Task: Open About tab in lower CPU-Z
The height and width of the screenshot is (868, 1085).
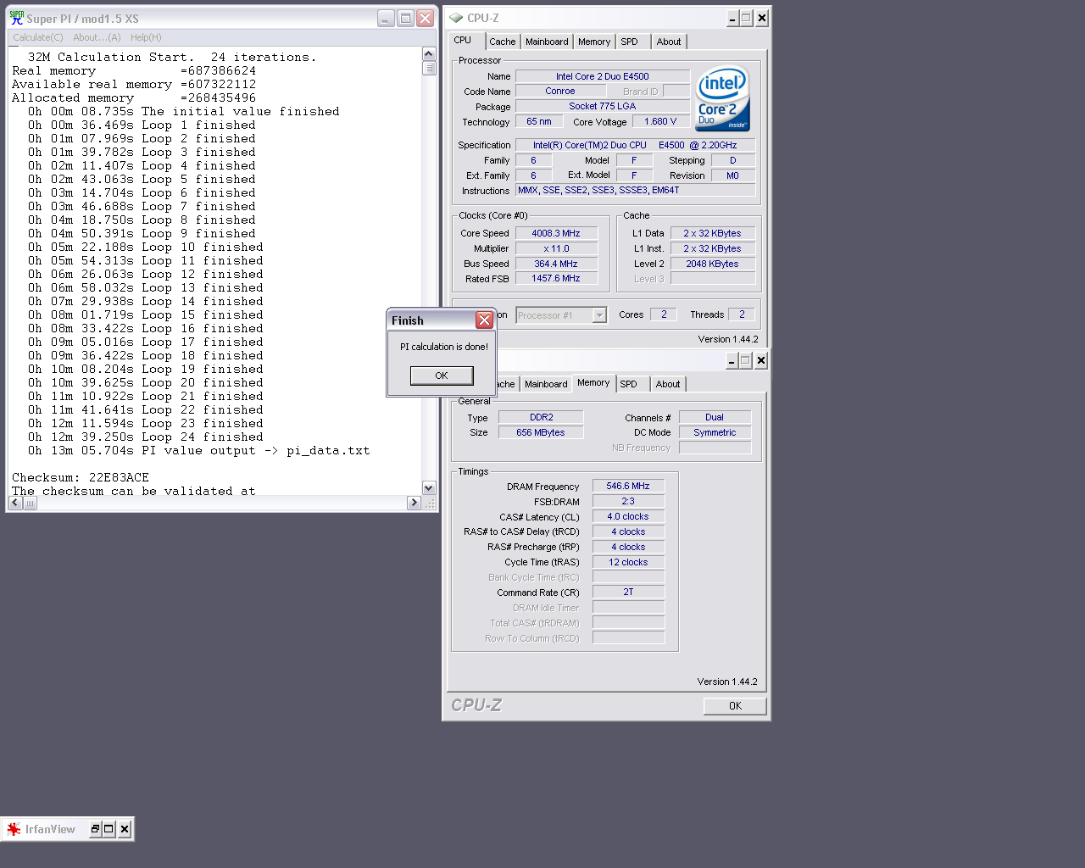Action: pyautogui.click(x=668, y=384)
